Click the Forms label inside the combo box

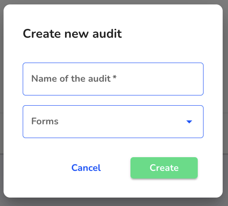(x=45, y=121)
